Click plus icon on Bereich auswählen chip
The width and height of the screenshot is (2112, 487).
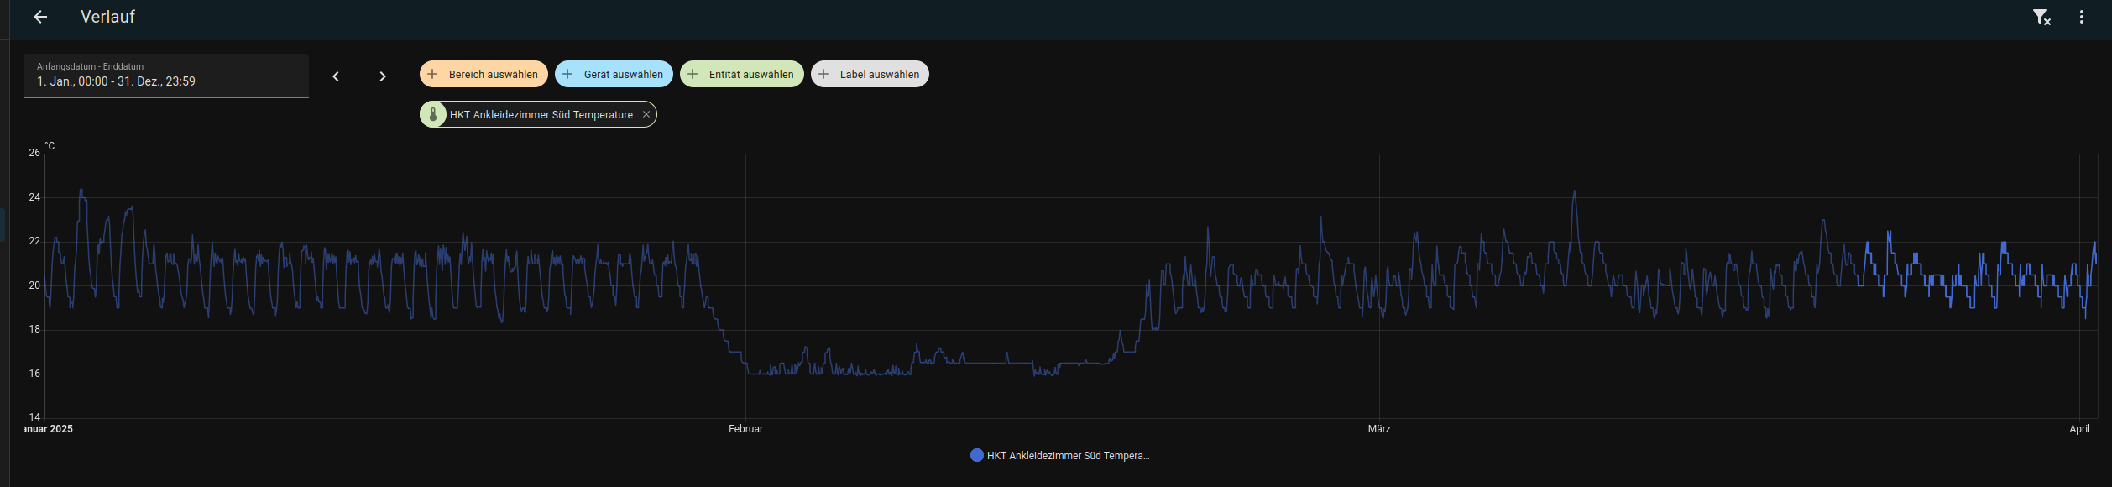click(432, 74)
